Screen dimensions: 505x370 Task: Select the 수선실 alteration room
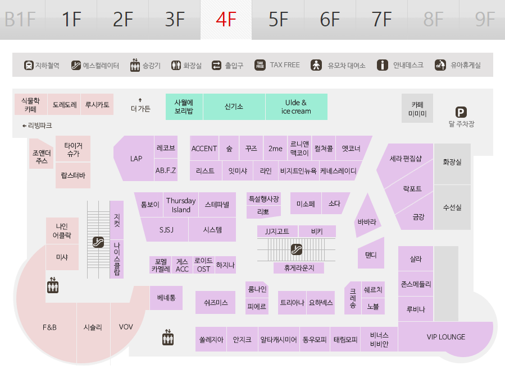[452, 207]
